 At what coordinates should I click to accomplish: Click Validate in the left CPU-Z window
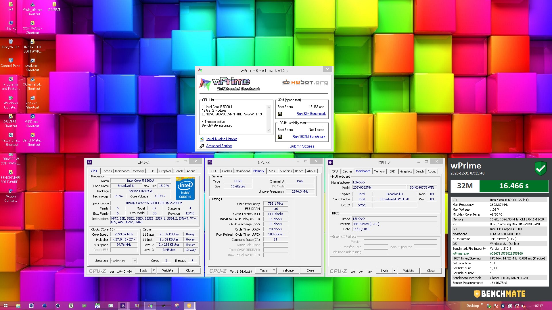(168, 270)
